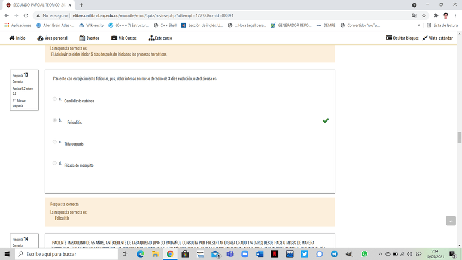Open WhatsApp from the taskbar

(364, 254)
